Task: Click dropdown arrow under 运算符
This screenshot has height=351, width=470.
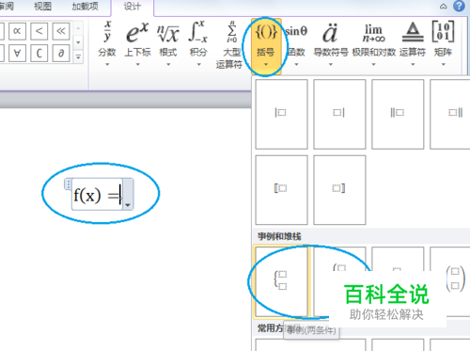Action: pyautogui.click(x=413, y=64)
